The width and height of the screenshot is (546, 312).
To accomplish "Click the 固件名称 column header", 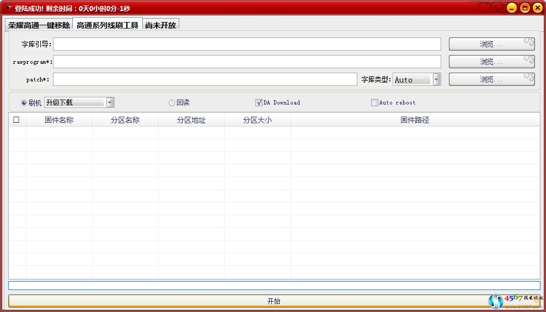I will 59,120.
